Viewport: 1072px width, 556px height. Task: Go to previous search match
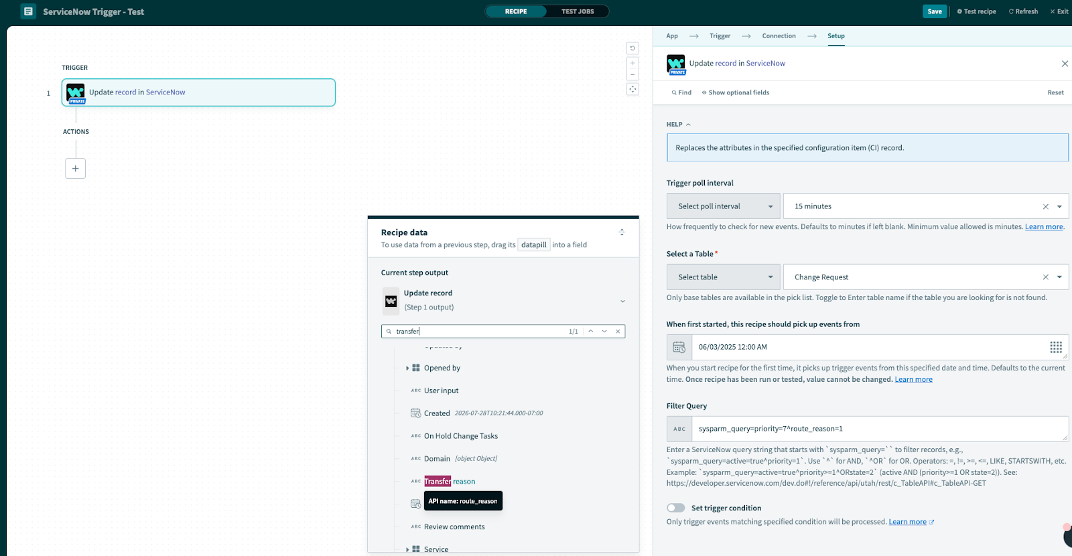tap(590, 331)
